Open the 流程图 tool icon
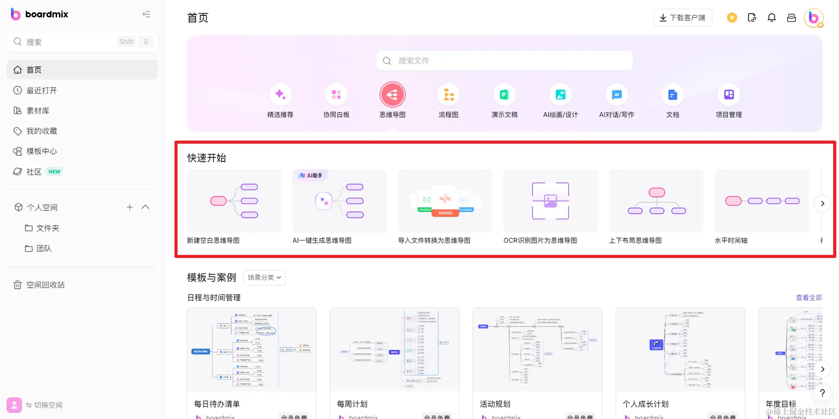 (x=448, y=94)
